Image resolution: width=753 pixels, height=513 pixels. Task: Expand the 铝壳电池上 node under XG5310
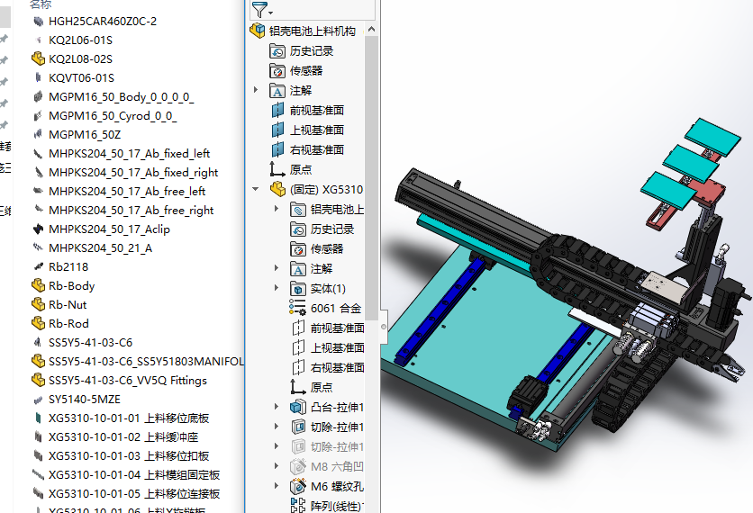coord(277,209)
